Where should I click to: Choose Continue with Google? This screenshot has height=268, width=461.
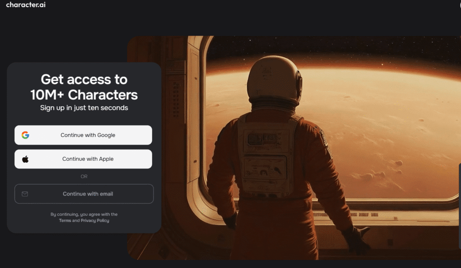point(83,135)
